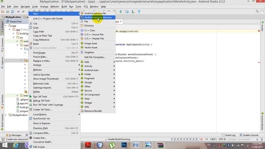Open the Captures side panel
Image resolution: width=265 pixels, height=149 pixels.
pos(2,62)
